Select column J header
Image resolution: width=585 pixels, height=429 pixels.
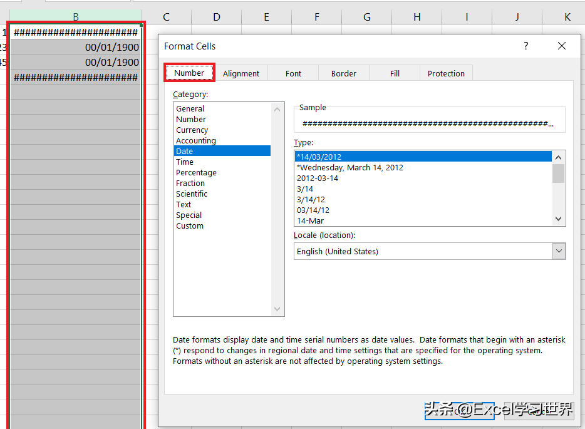(x=517, y=17)
